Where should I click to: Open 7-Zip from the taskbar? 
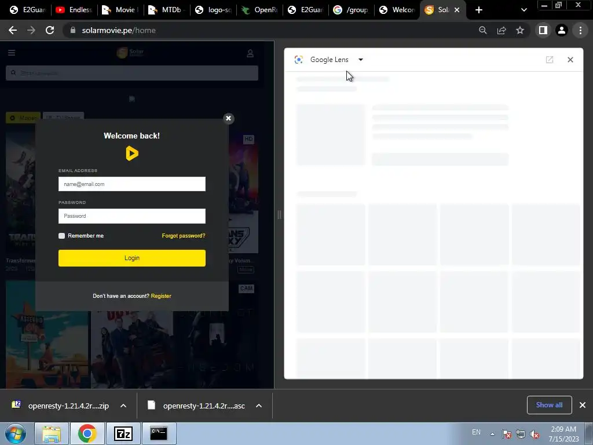point(123,433)
